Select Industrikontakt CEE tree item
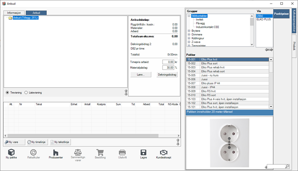The height and width of the screenshot is (171, 298). point(207,27)
